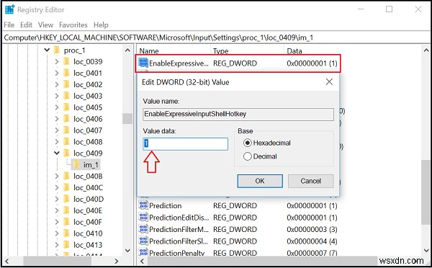Click the tree pane scroll down arrow
Image resolution: width=432 pixels, height=268 pixels.
(x=127, y=251)
